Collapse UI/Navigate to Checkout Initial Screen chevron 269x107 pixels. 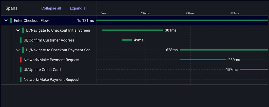pyautogui.click(x=18, y=30)
